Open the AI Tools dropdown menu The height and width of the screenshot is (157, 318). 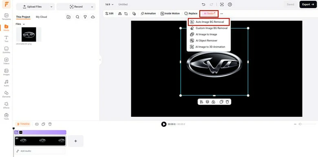click(209, 13)
